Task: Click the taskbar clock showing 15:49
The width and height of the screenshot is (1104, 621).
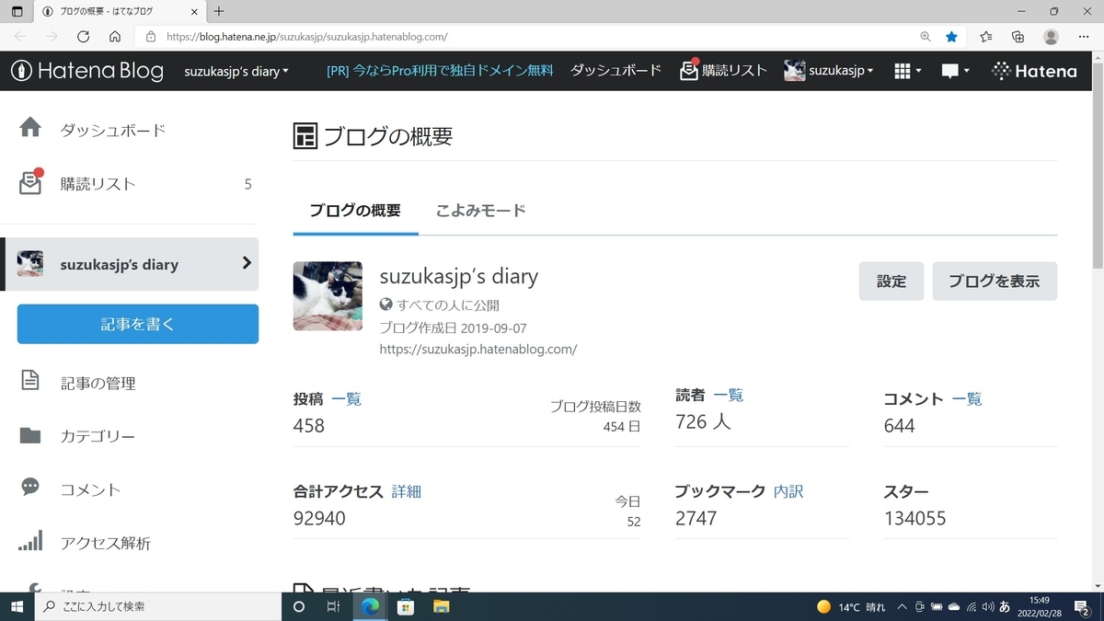Action: coord(1038,606)
